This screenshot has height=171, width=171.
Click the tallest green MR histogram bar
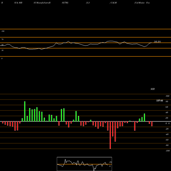coord(25,111)
